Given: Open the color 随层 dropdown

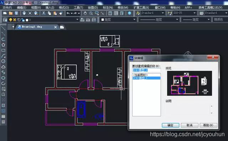Looking at the screenshot, I should [134, 19].
